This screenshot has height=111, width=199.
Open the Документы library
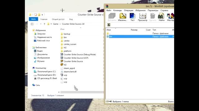coord(41,54)
